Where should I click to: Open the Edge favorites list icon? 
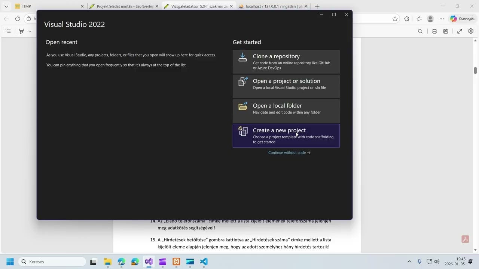419,19
